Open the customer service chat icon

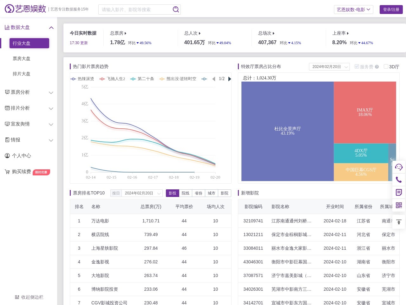point(399,167)
